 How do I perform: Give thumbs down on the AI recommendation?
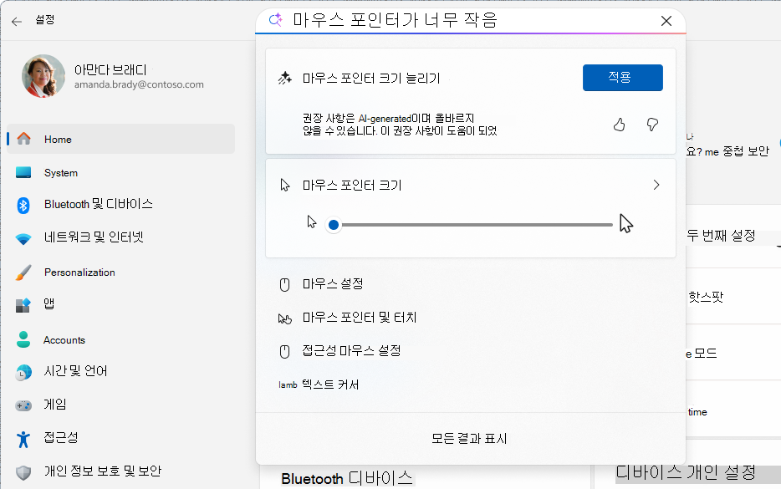tap(651, 125)
